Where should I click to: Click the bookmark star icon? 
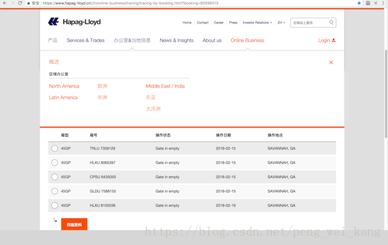pos(359,3)
